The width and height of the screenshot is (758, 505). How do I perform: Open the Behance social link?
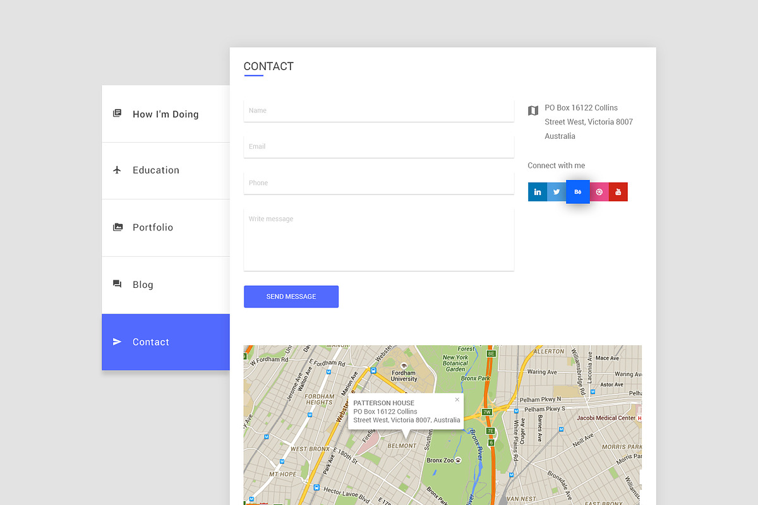click(x=577, y=192)
